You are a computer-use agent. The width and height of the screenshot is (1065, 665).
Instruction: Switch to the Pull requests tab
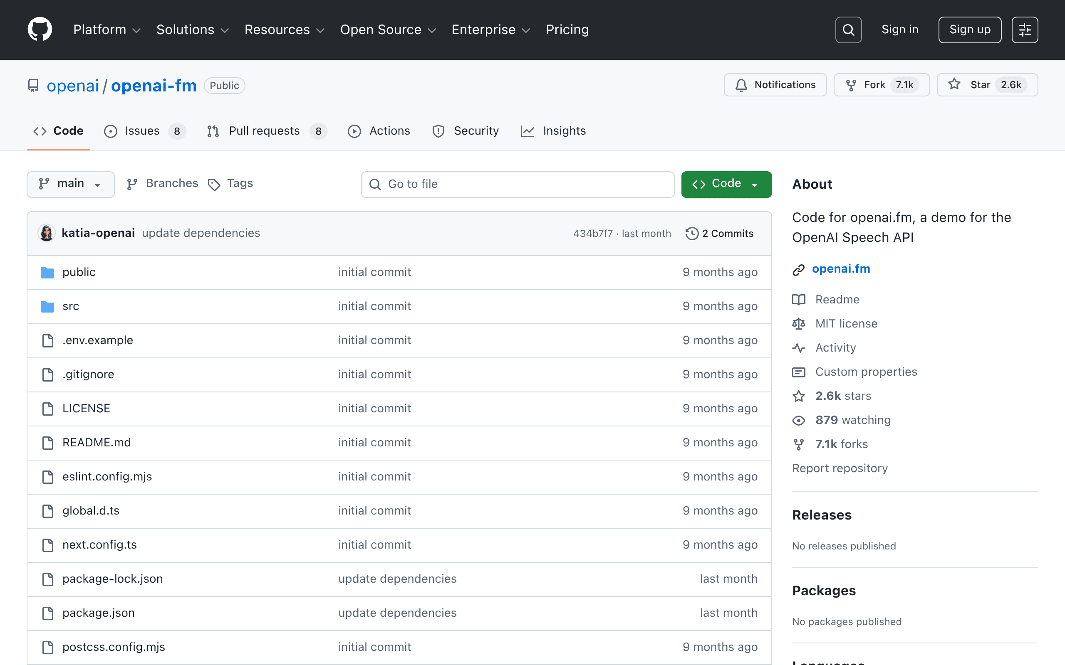[x=267, y=131]
